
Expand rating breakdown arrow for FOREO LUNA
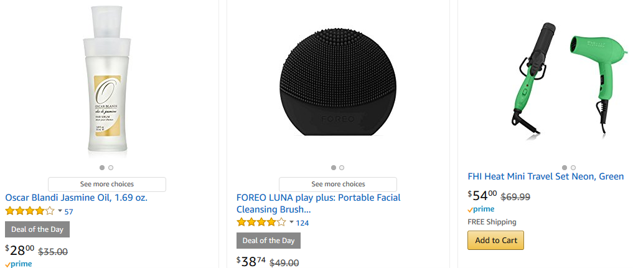tap(291, 223)
